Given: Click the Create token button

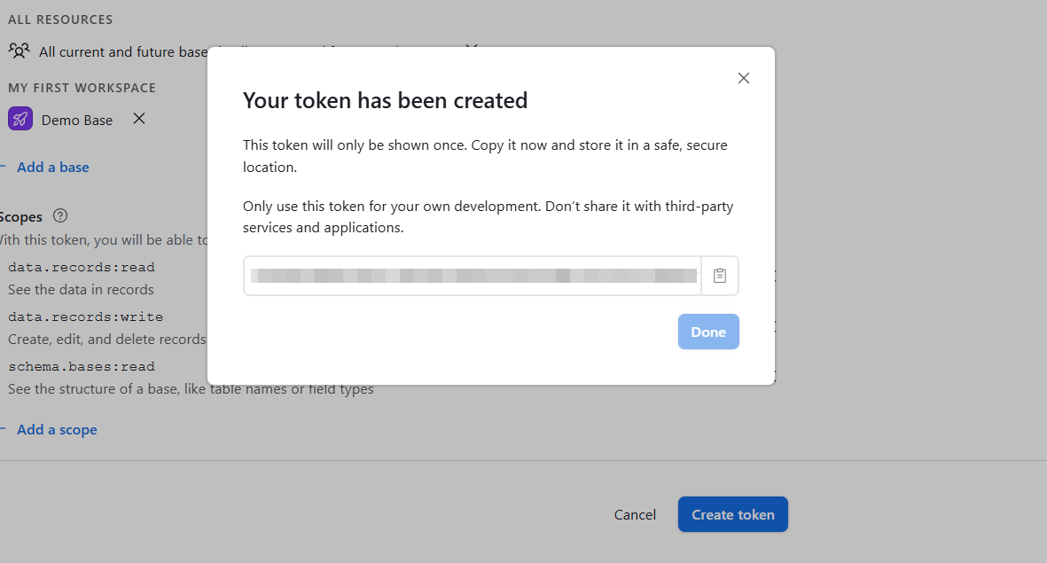Looking at the screenshot, I should tap(733, 514).
